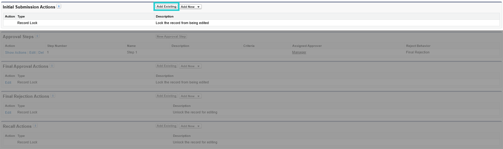Open Add New dropdown for Recall Actions
Screen dimensions: 503x149
click(190, 126)
